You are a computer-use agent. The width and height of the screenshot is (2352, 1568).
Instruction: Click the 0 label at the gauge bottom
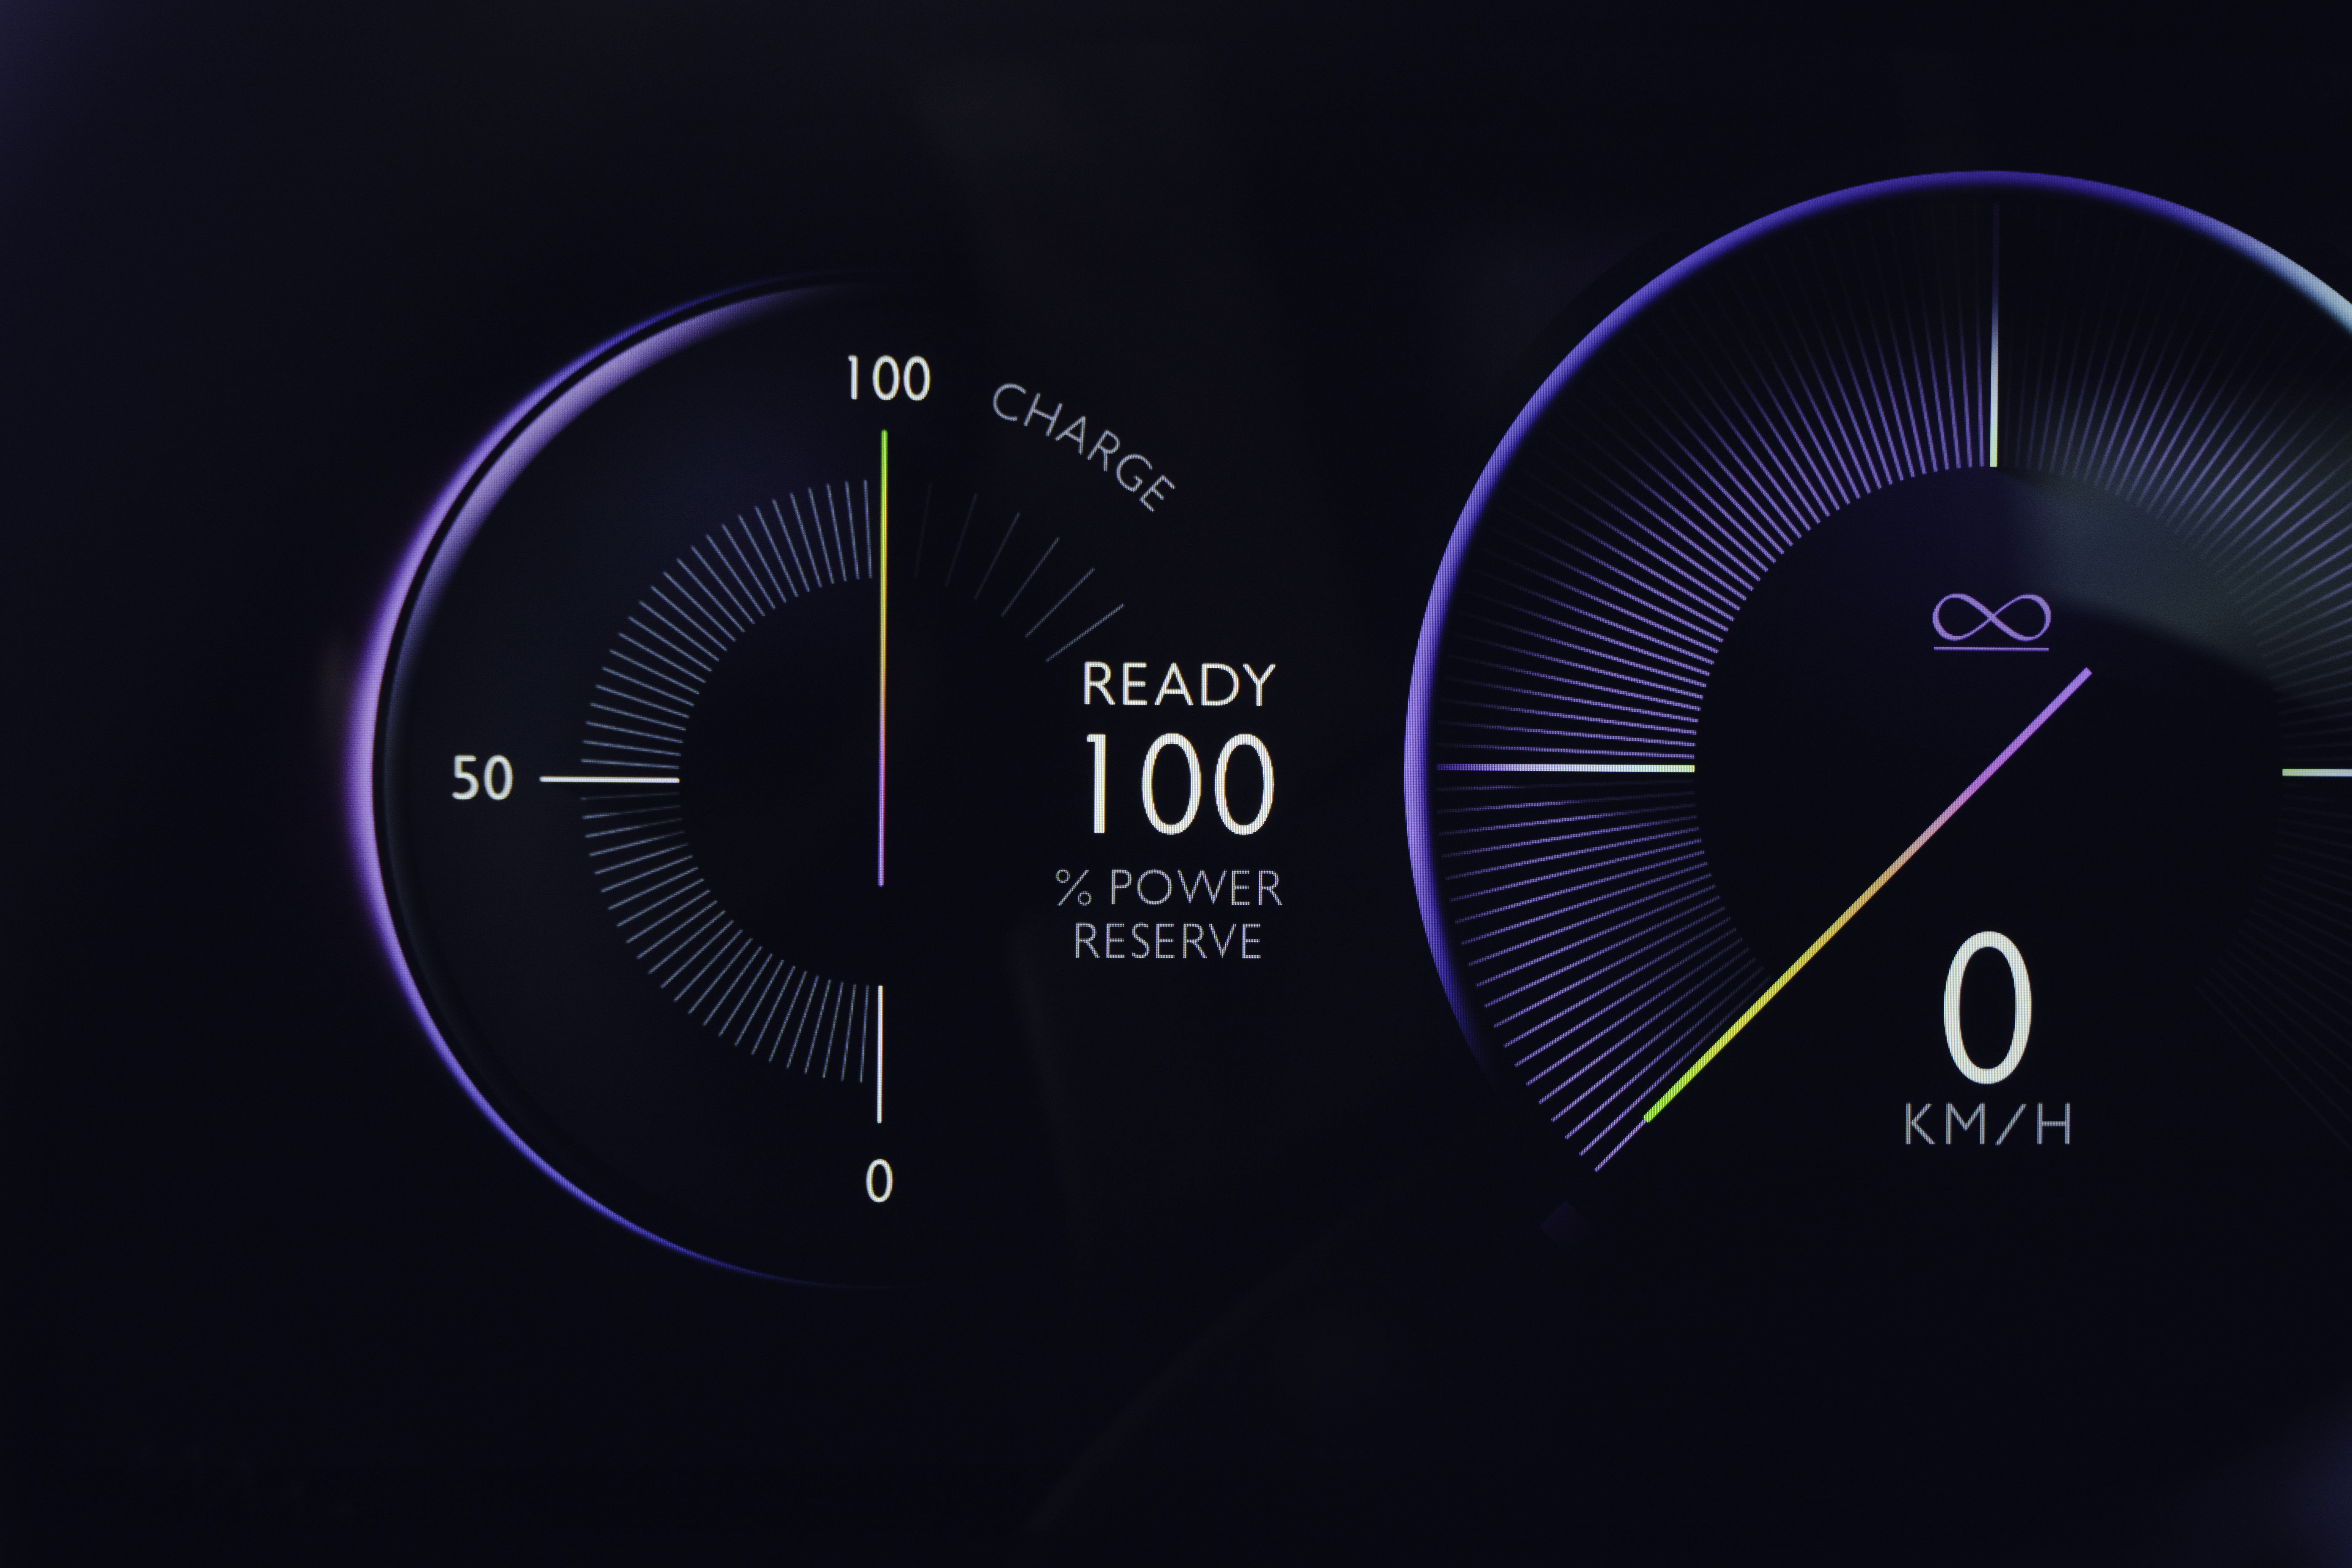[x=879, y=1181]
